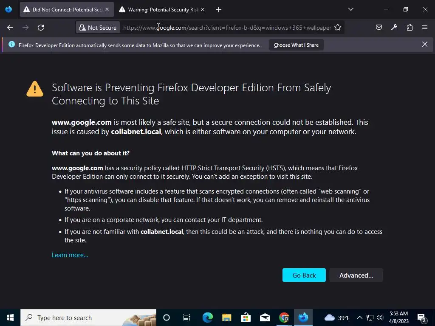Open a new tab with the plus button

(x=219, y=10)
